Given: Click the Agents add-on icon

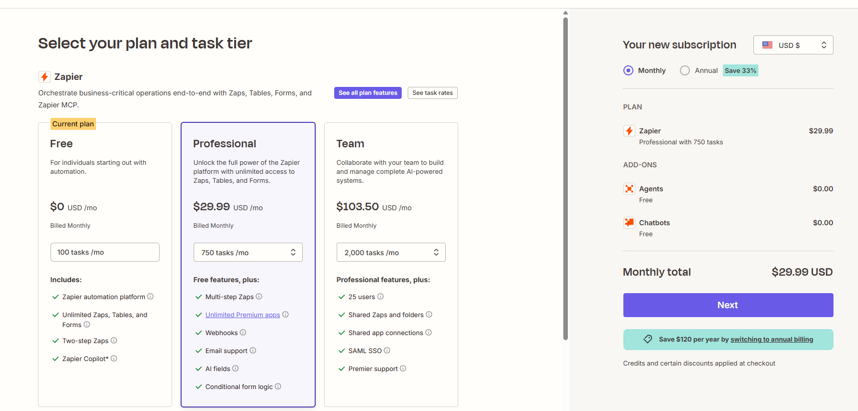Looking at the screenshot, I should click(629, 189).
